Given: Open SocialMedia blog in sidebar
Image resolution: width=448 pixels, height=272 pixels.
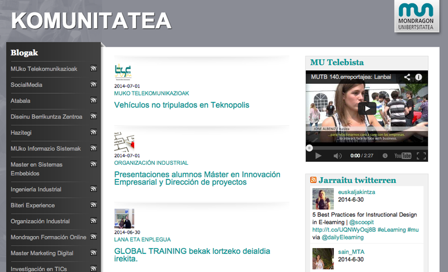Looking at the screenshot, I should pyautogui.click(x=26, y=85).
